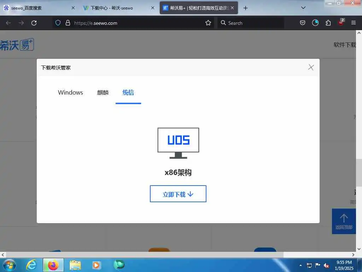Bookmark this page with the star
The height and width of the screenshot is (272, 362).
coord(208,23)
